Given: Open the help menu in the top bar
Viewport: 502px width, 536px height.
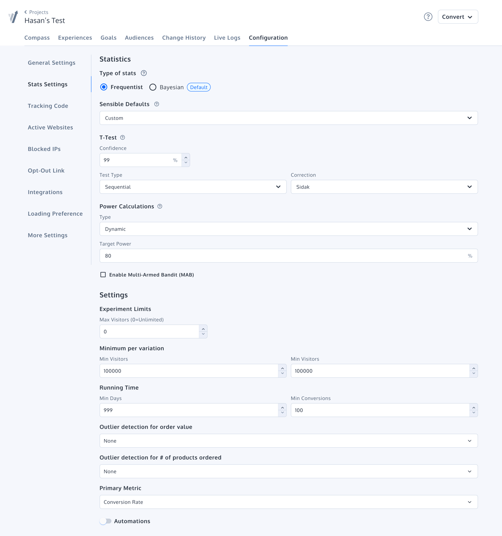Looking at the screenshot, I should tap(428, 16).
